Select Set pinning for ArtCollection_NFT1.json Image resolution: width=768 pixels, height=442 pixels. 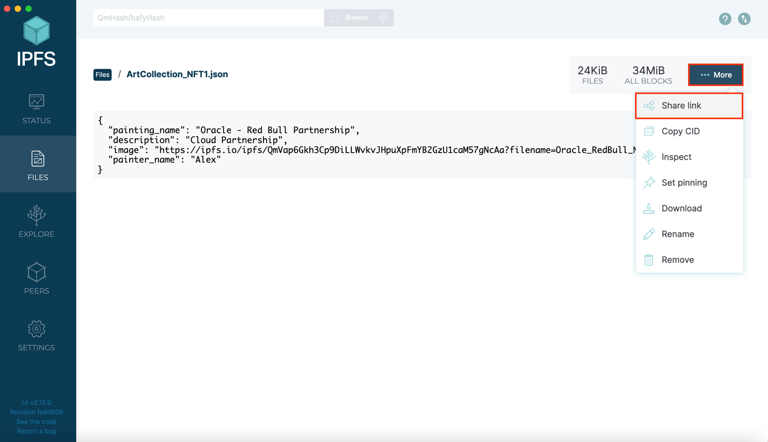click(x=684, y=182)
